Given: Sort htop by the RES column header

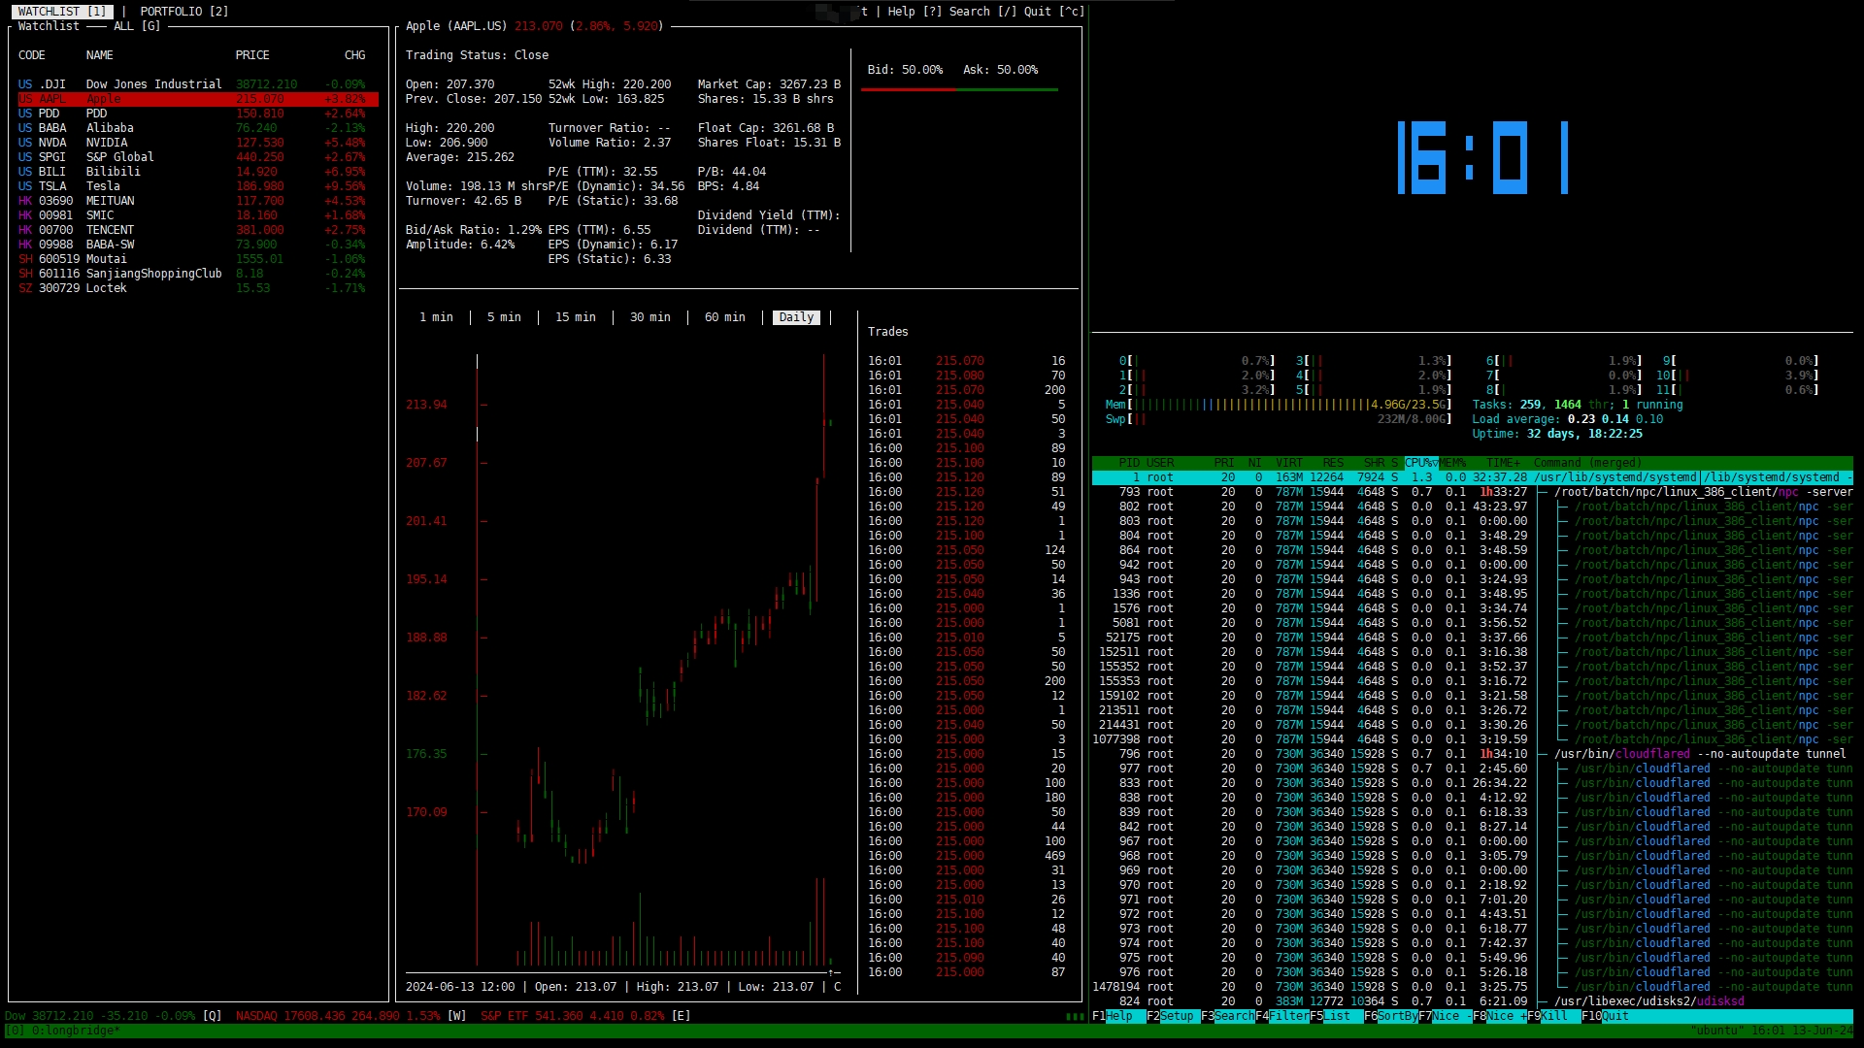Looking at the screenshot, I should point(1333,463).
